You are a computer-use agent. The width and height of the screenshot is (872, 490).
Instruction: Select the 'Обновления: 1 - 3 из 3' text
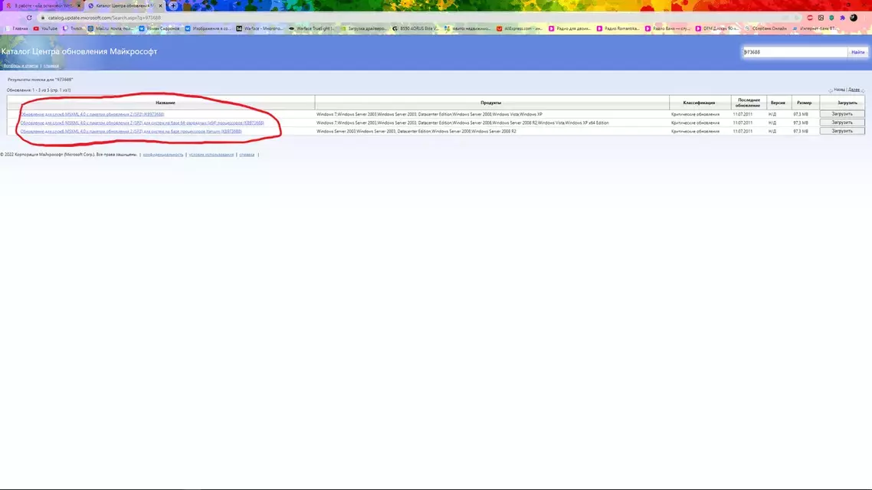[38, 90]
